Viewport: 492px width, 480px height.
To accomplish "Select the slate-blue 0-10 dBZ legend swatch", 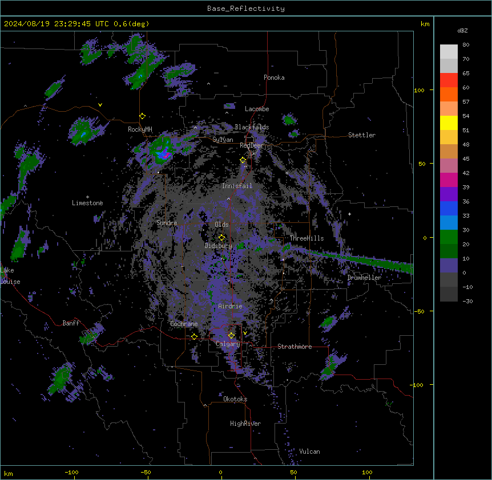I will 449,266.
